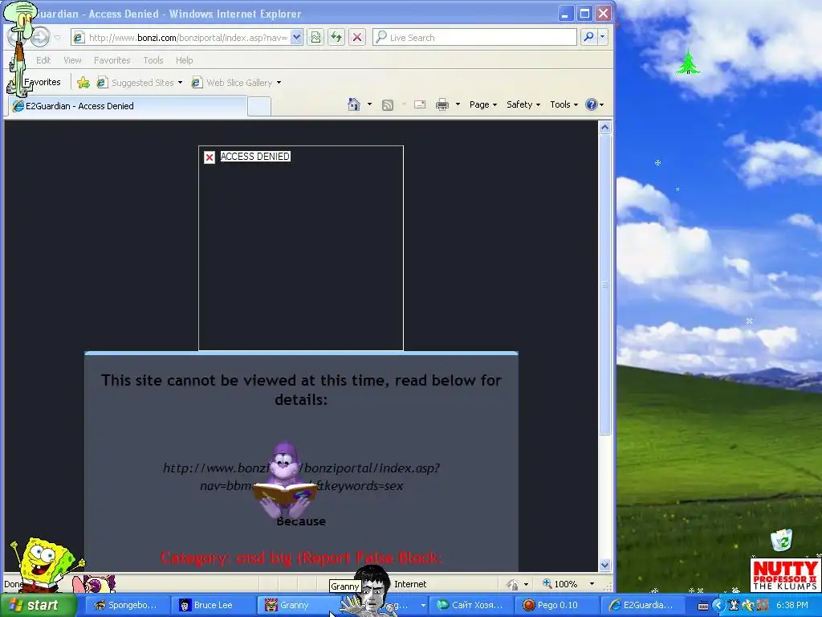Image resolution: width=822 pixels, height=617 pixels.
Task: Switch to the Spongebo... taskbar item
Action: (x=126, y=605)
